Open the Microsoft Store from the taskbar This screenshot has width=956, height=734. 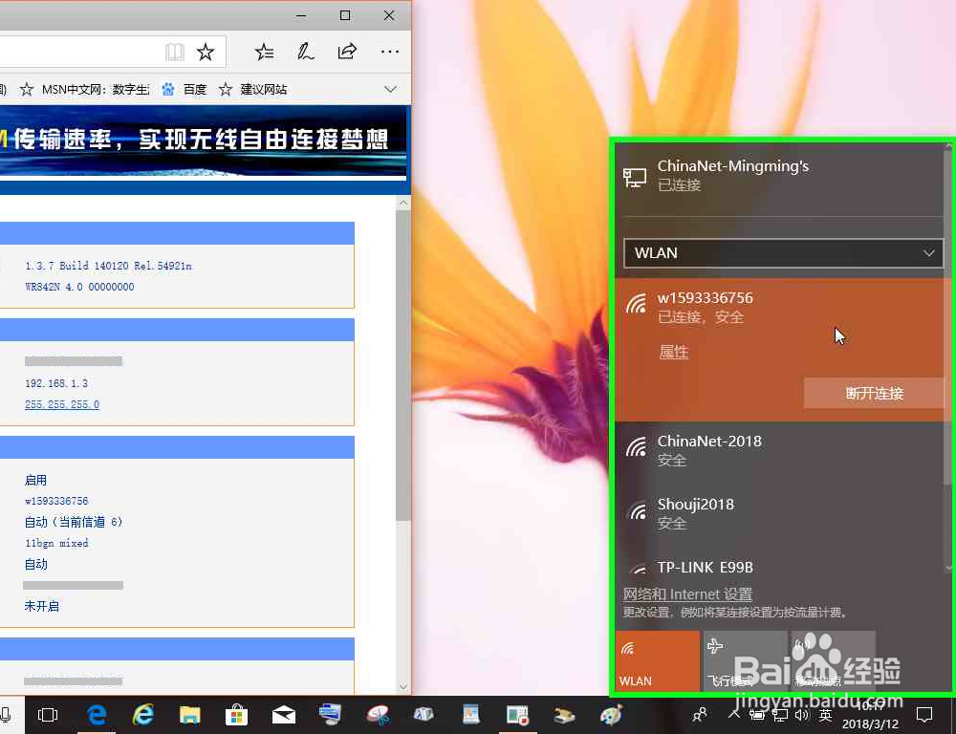[x=236, y=714]
